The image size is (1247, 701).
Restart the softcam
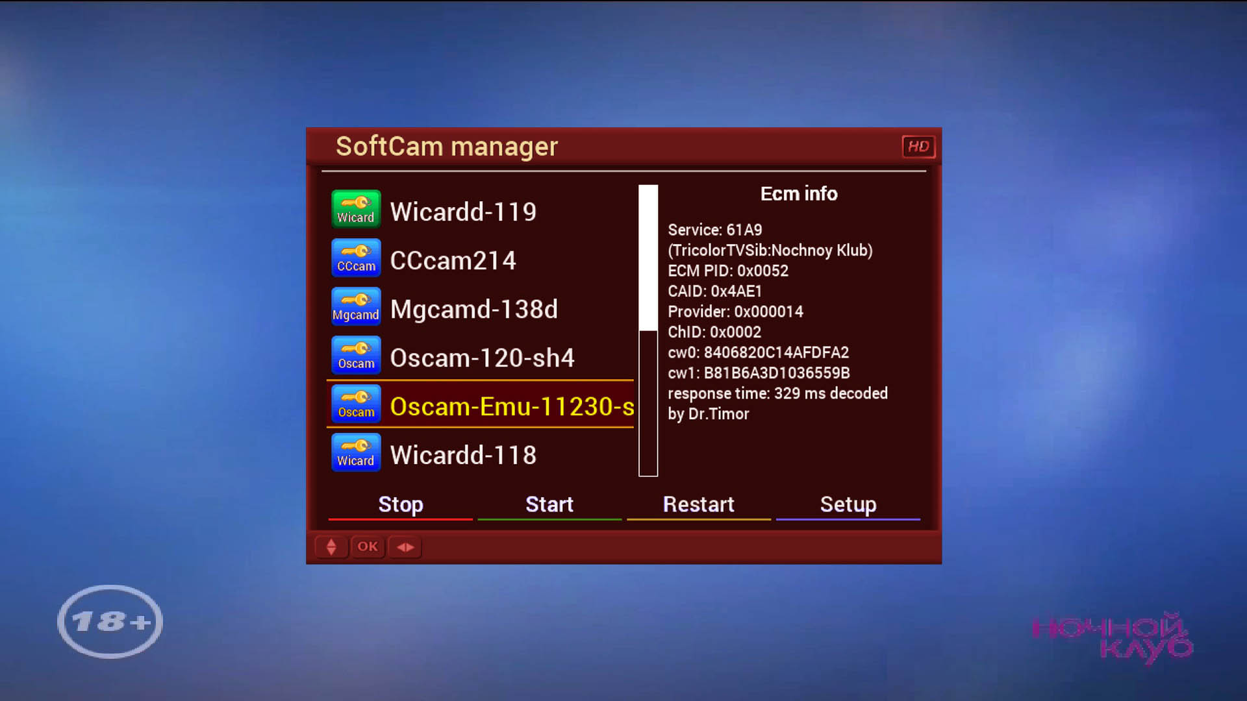click(x=698, y=505)
